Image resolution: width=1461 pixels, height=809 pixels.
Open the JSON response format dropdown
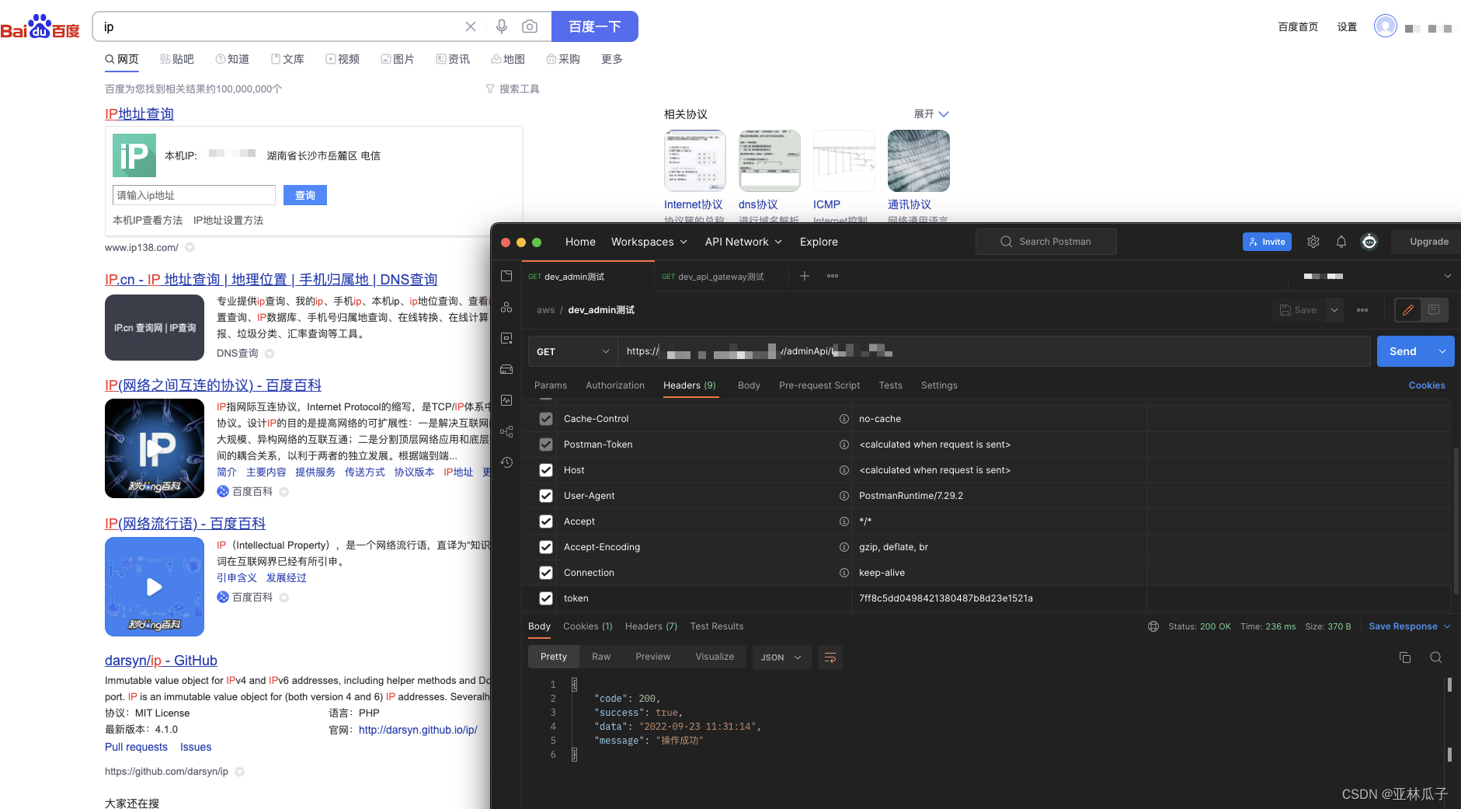click(x=781, y=657)
